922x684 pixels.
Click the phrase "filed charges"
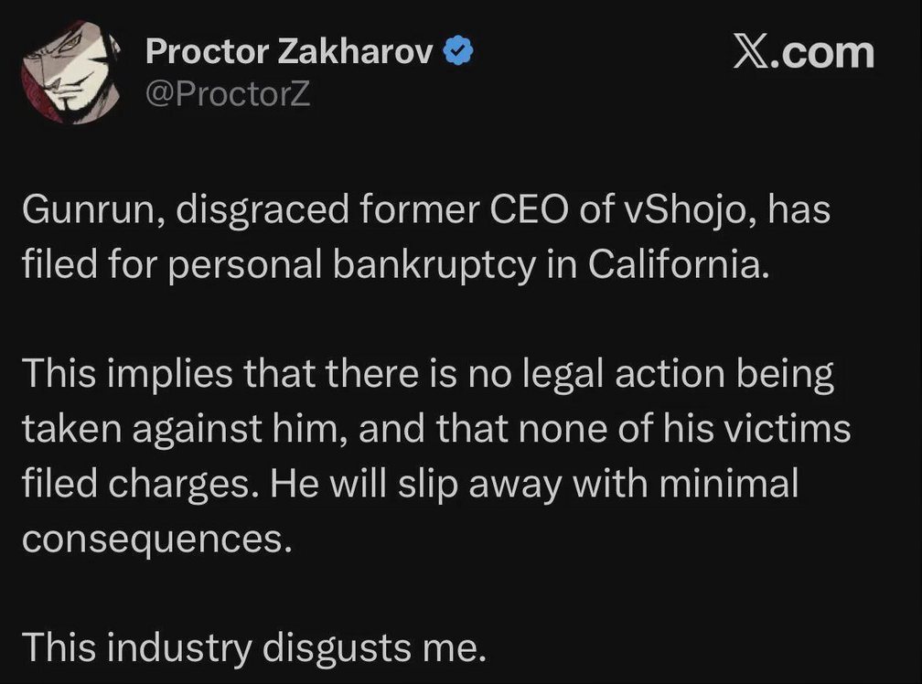click(x=137, y=484)
